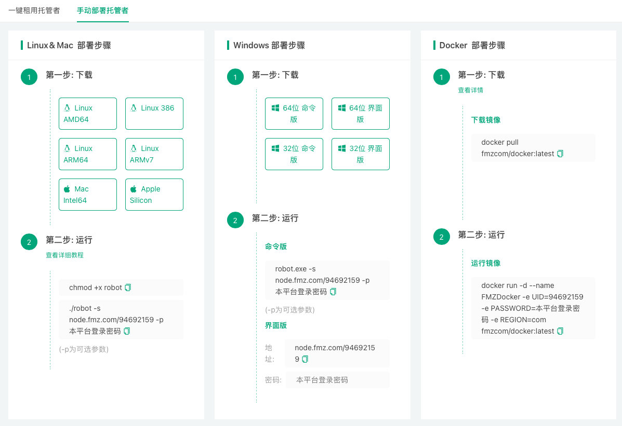The width and height of the screenshot is (622, 426).
Task: Download the Linux 386 version
Action: (154, 113)
